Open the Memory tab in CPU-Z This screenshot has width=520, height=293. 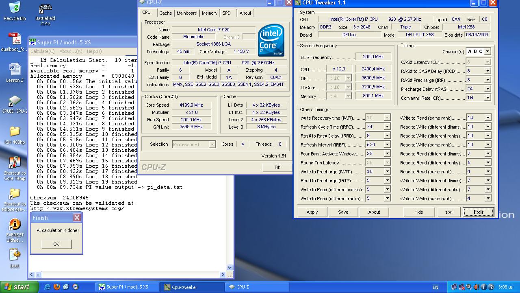point(210,13)
